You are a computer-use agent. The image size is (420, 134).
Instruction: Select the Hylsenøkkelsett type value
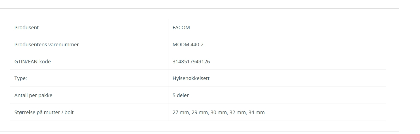pos(191,78)
